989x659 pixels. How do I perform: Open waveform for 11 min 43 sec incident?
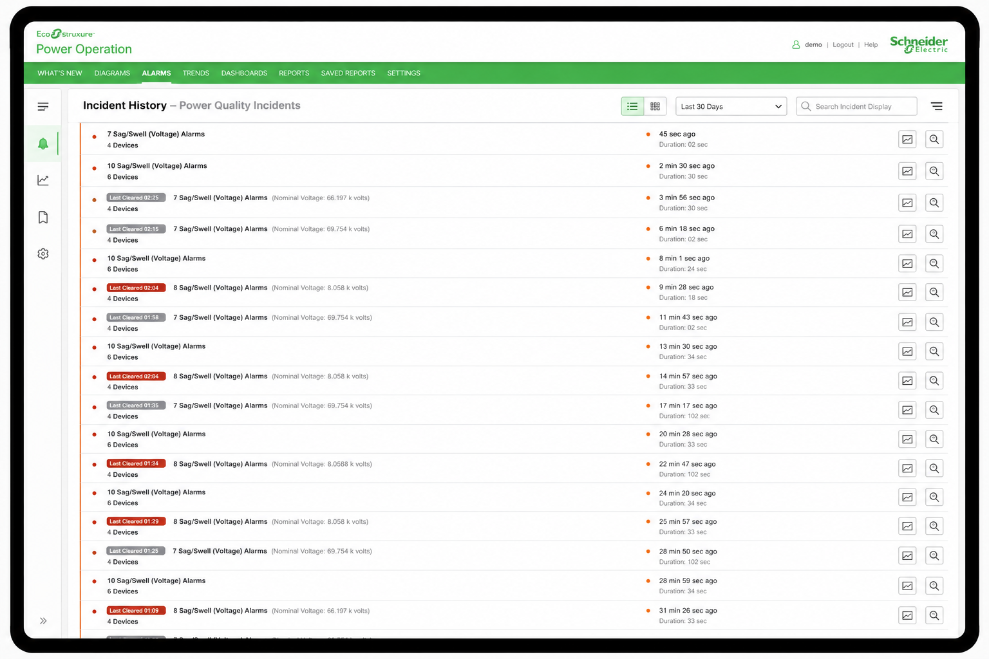(x=907, y=322)
